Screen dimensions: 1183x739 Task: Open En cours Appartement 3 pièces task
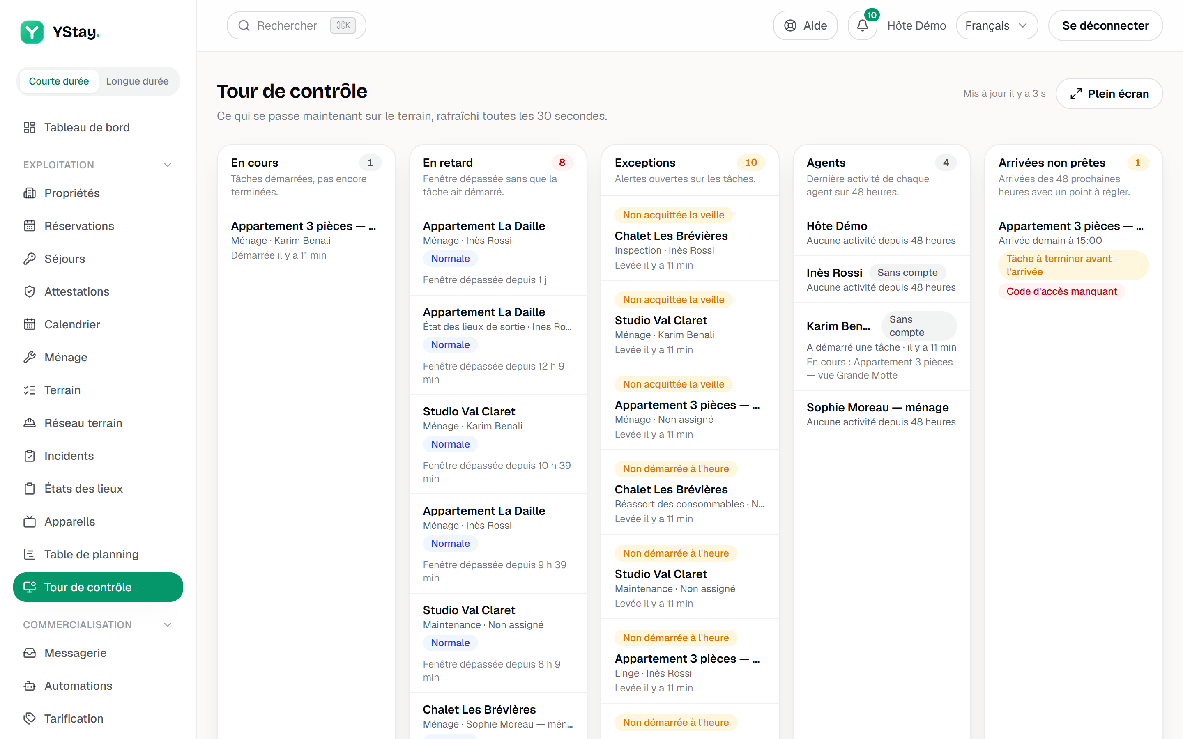(x=306, y=241)
